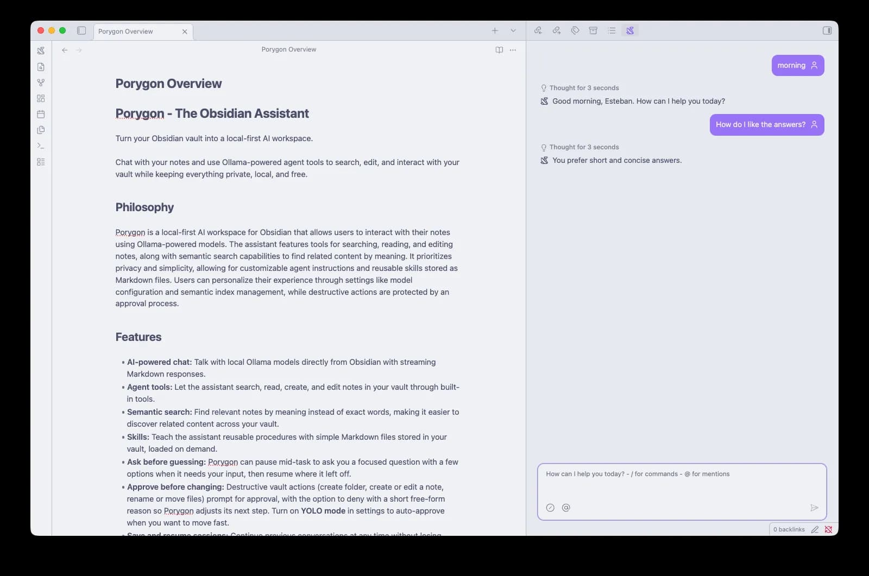Toggle the left sidebar

(x=81, y=31)
